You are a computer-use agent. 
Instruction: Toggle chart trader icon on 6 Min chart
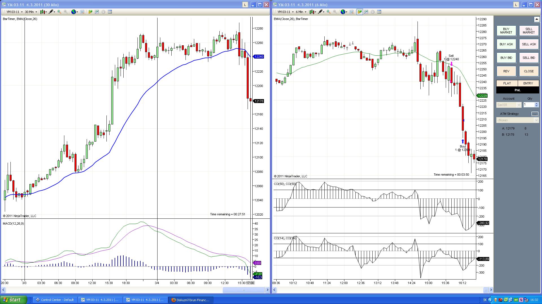click(359, 12)
